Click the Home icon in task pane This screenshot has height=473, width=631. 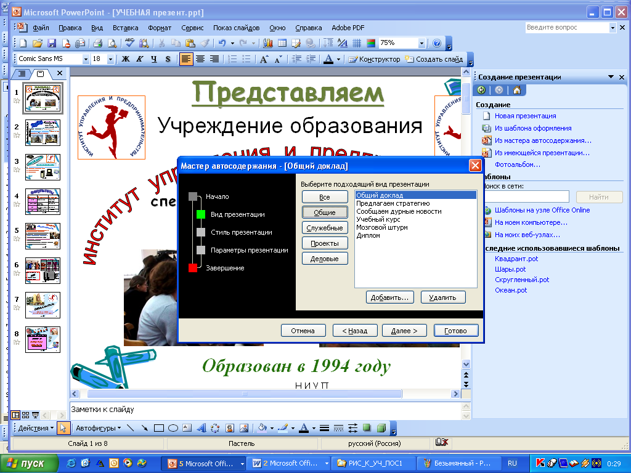pyautogui.click(x=517, y=90)
